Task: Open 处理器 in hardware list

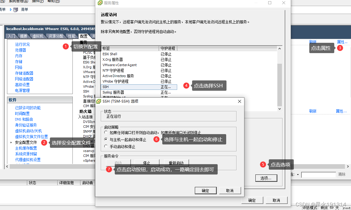Action: [21, 50]
